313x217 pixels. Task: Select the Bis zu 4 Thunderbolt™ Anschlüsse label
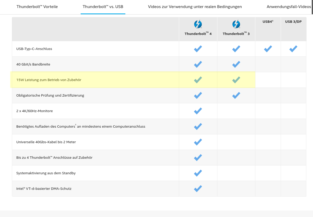tap(54, 158)
